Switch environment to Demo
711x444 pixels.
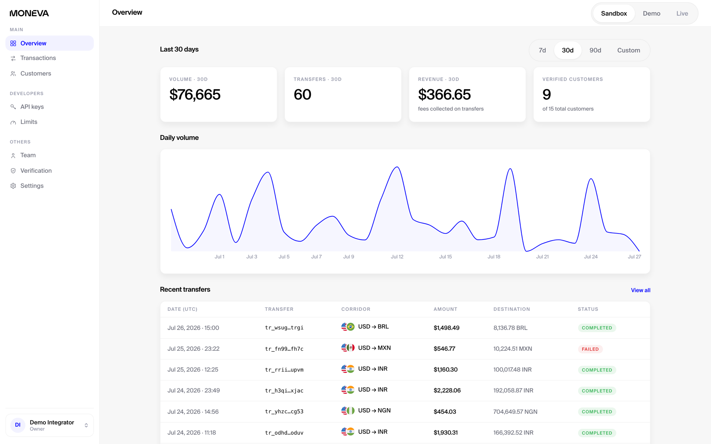pyautogui.click(x=651, y=13)
